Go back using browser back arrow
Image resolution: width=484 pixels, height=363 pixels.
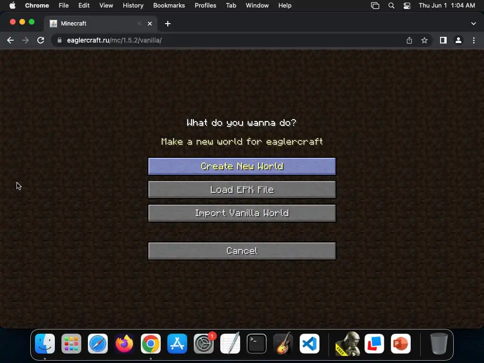click(10, 40)
